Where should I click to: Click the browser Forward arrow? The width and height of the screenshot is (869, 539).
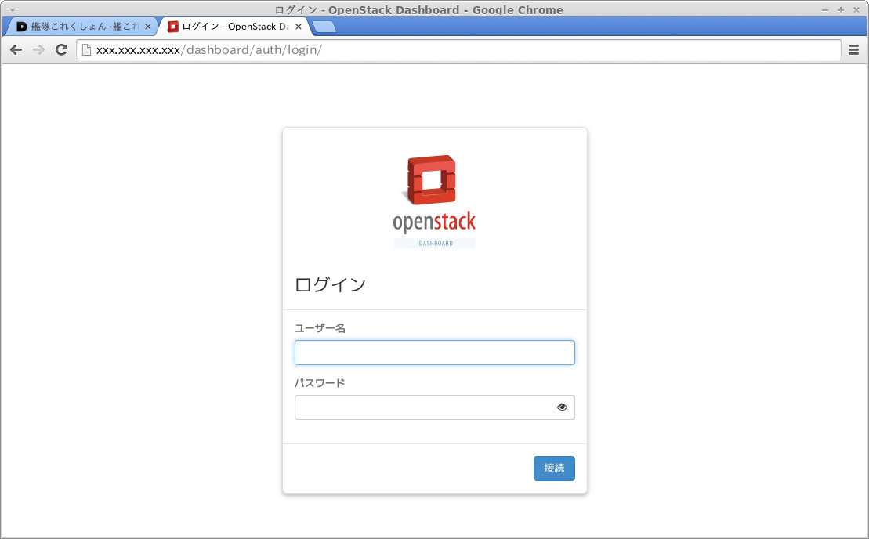coord(38,50)
